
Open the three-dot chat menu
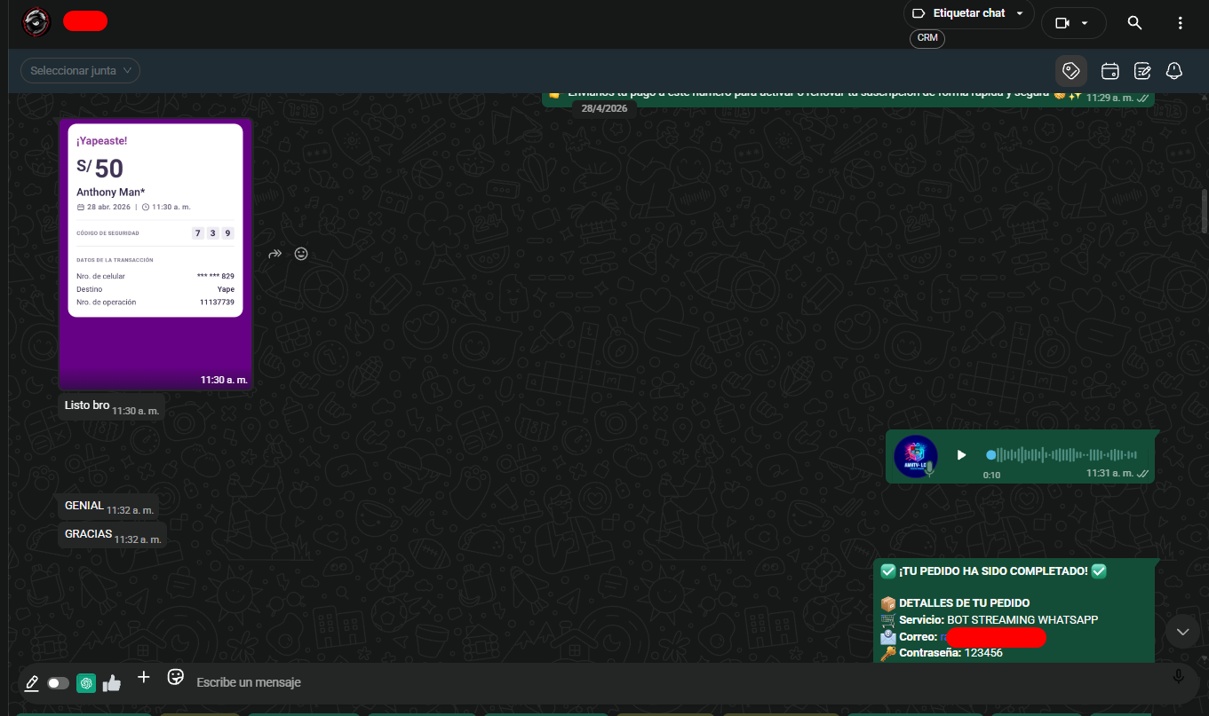[1180, 23]
